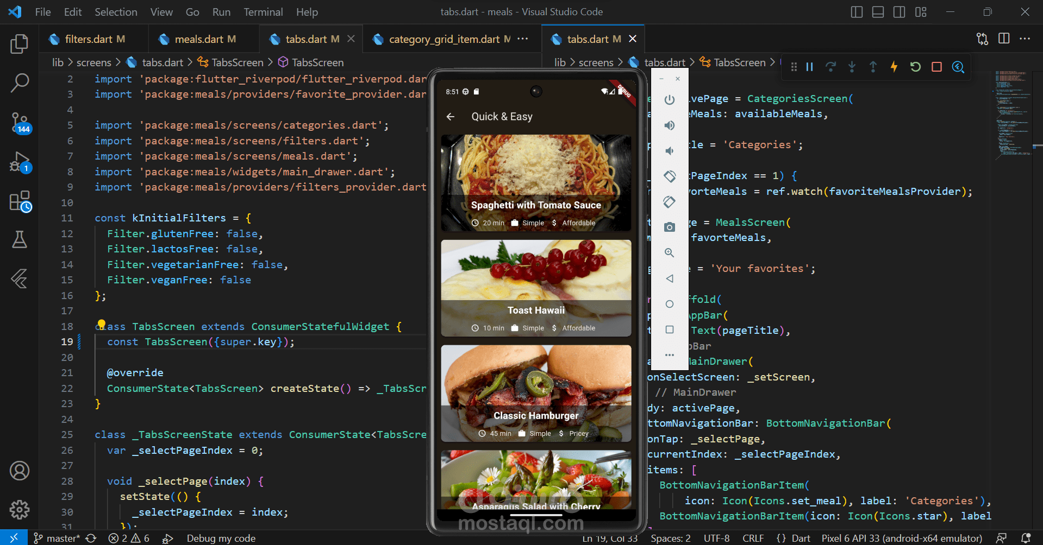Toggle the bottom panel layout button
Screen dimensions: 1043x545
click(x=878, y=12)
